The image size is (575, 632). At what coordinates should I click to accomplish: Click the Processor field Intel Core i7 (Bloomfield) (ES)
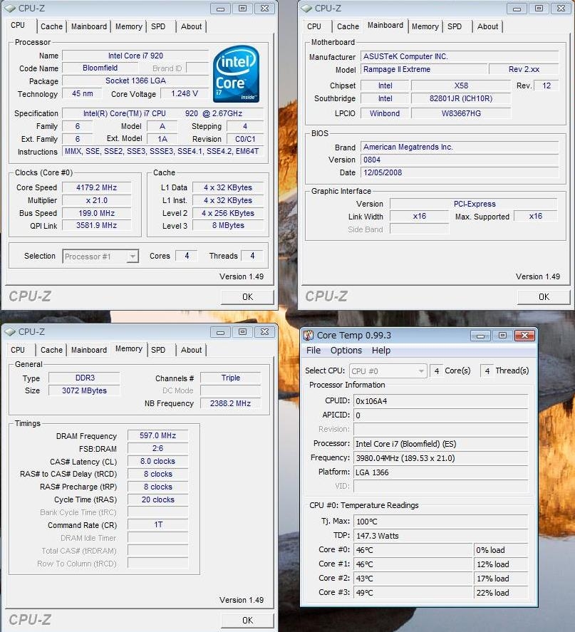[x=441, y=444]
